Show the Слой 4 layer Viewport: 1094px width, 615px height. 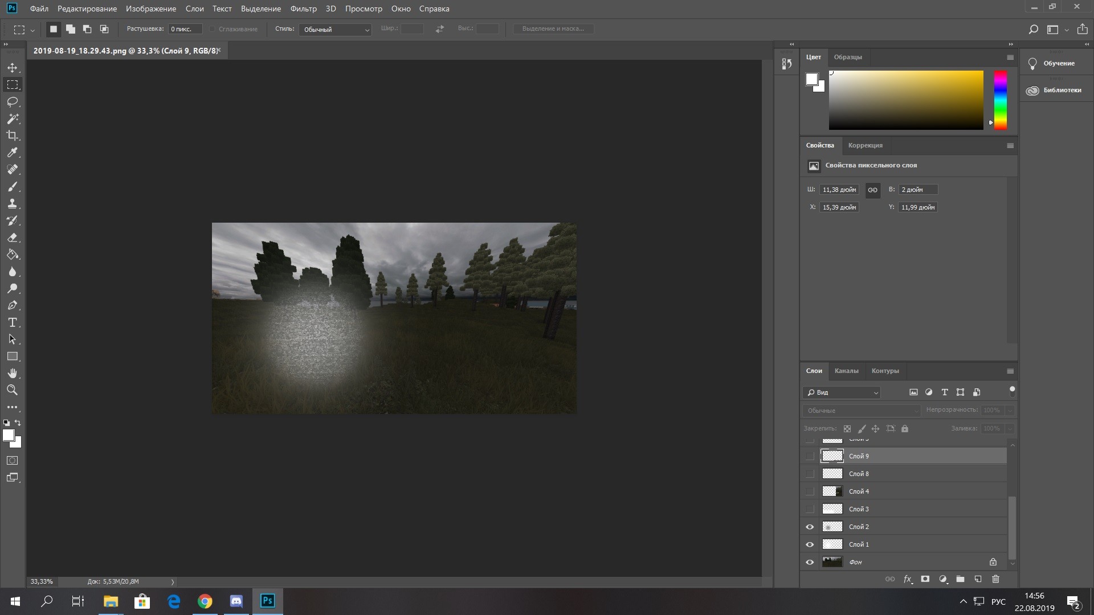[810, 491]
